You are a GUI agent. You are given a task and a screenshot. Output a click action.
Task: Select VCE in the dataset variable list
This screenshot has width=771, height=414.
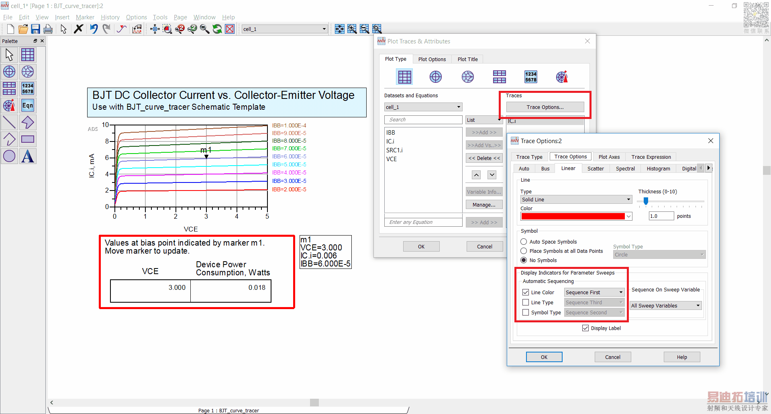pos(392,159)
